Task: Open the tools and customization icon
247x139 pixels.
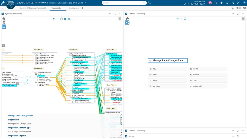Action: pos(238,3)
